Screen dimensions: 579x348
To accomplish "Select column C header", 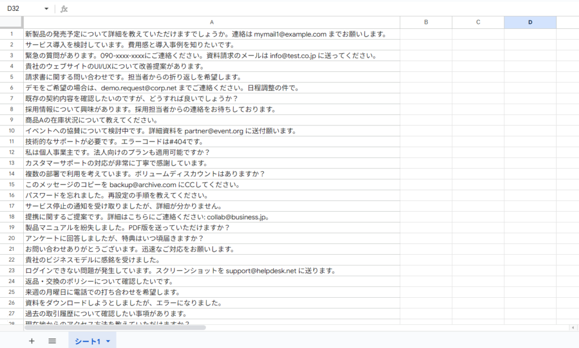I will pyautogui.click(x=478, y=23).
